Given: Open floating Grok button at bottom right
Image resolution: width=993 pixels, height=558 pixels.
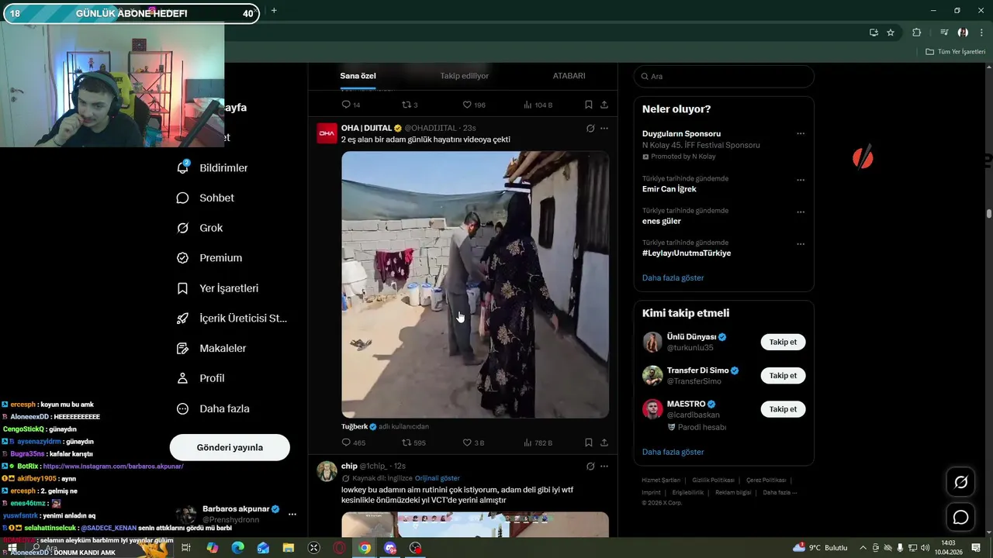Looking at the screenshot, I should click(960, 482).
